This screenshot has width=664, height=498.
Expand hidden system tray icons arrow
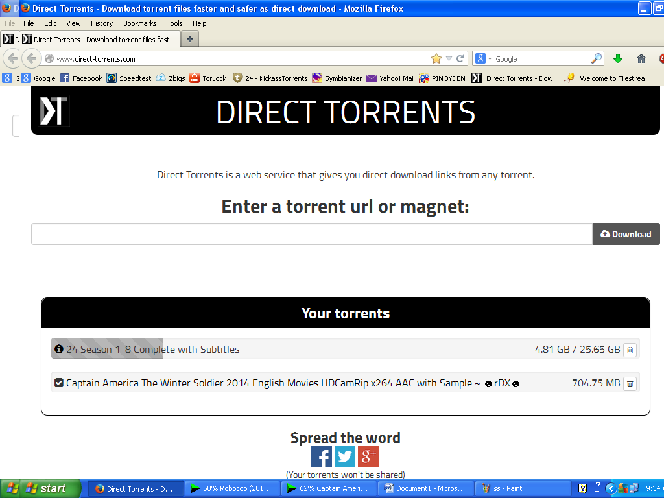click(x=610, y=489)
